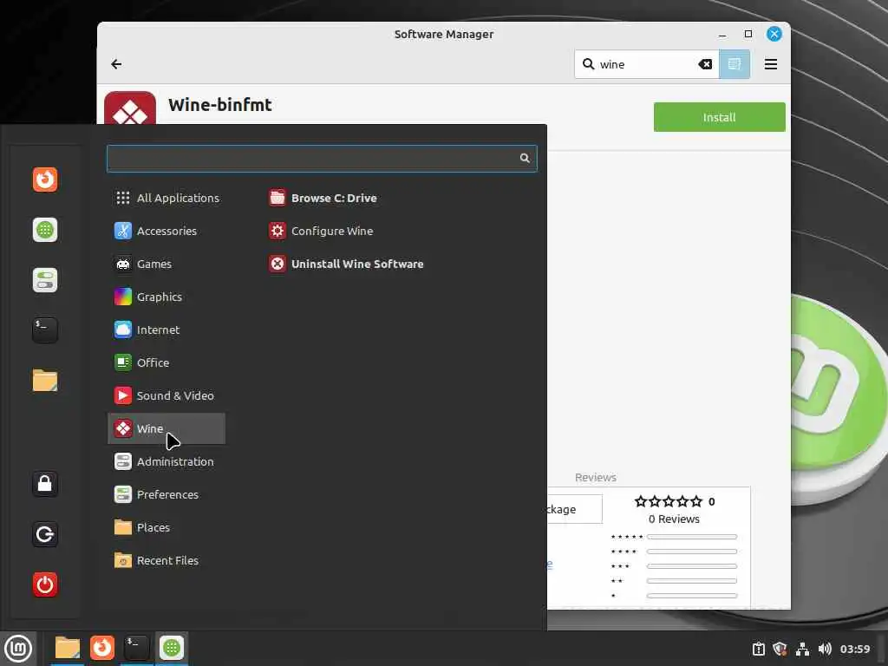Click the search magnifier in the menu search box
The height and width of the screenshot is (666, 888).
pos(525,158)
